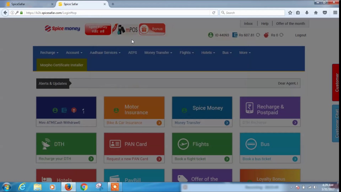Click the bus icon on Bus tile
This screenshot has width=341, height=192.
point(251,144)
